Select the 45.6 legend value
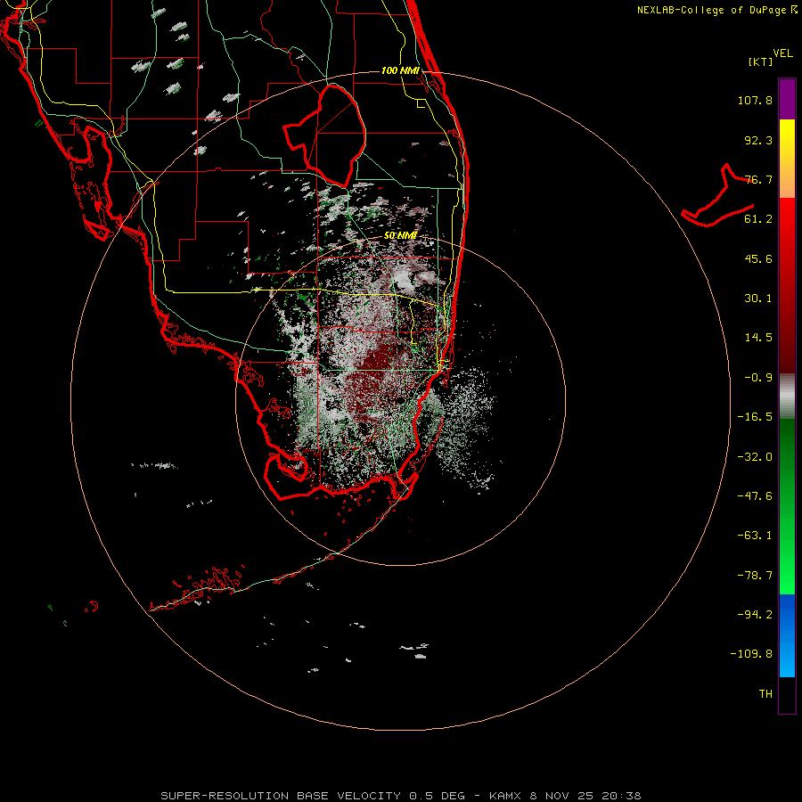802x802 pixels. point(758,258)
